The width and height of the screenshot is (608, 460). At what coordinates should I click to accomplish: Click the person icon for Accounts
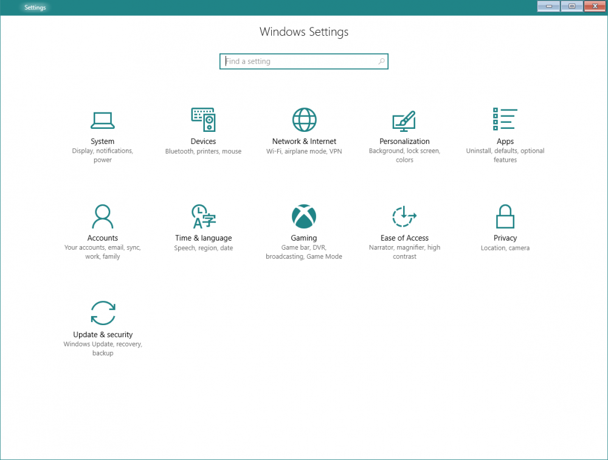[x=103, y=216]
